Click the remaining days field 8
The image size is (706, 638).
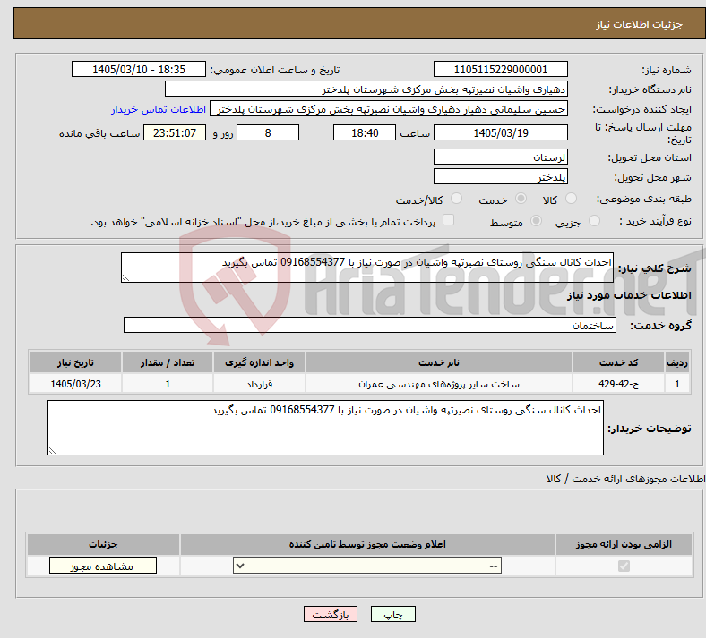pos(268,132)
